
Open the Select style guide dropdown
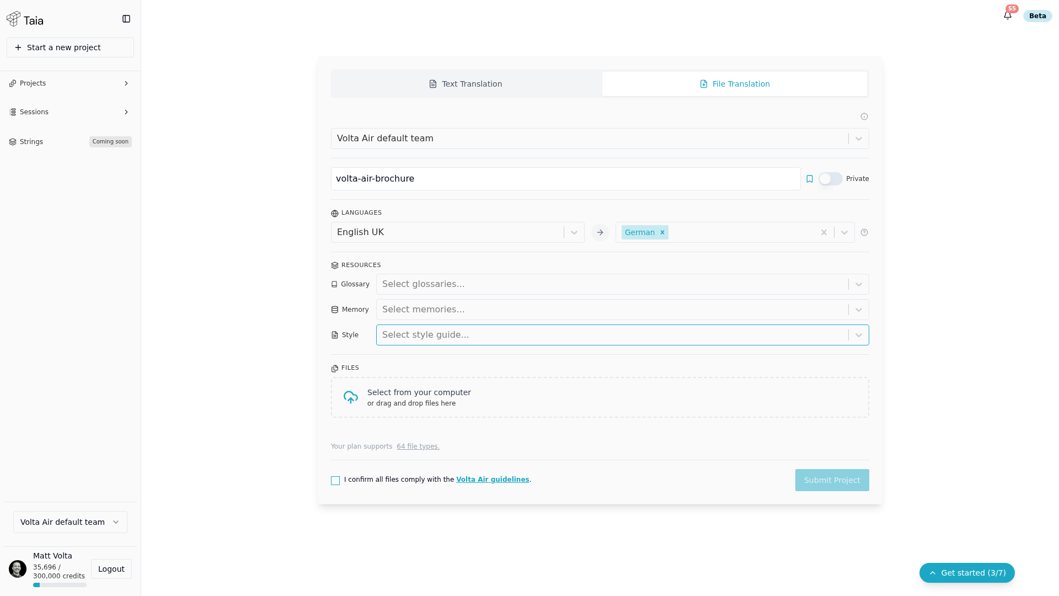(x=623, y=335)
